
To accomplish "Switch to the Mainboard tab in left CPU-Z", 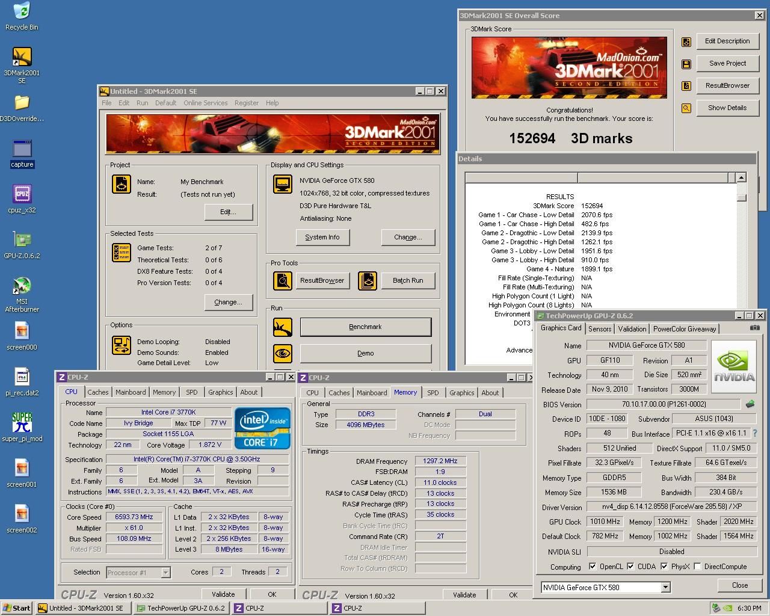I will [x=131, y=392].
